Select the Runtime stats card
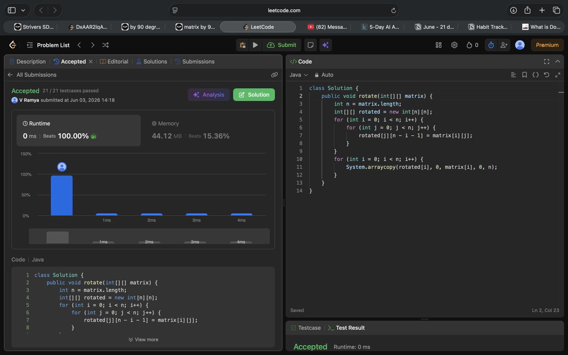The image size is (568, 355). 79,130
